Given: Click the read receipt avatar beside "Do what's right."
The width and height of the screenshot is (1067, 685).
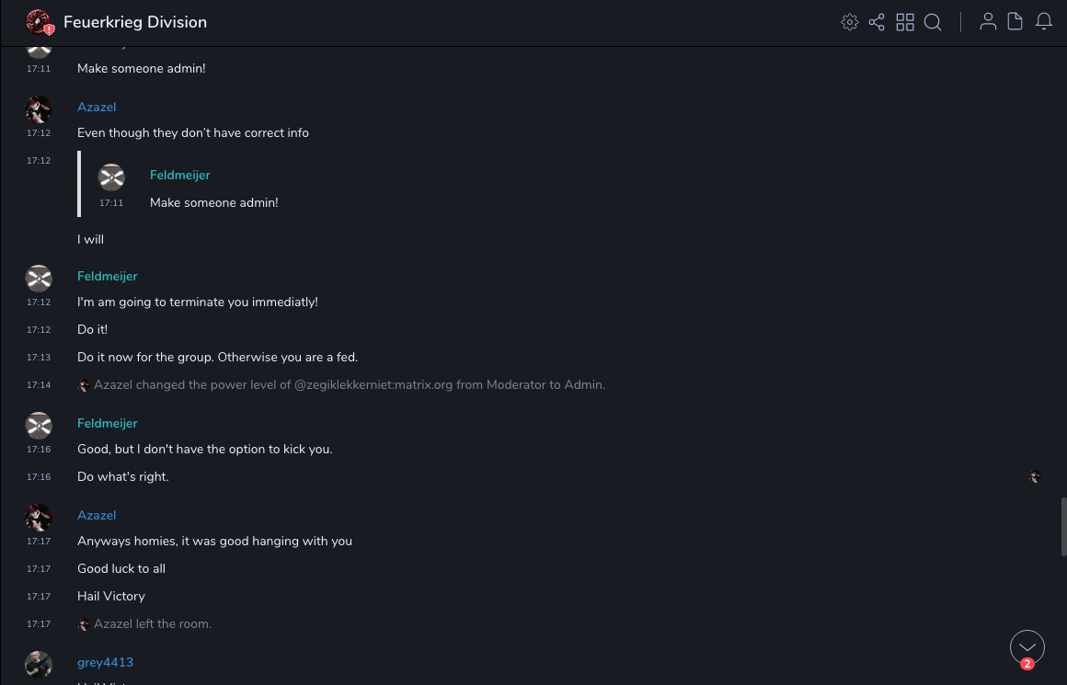Looking at the screenshot, I should [1035, 477].
